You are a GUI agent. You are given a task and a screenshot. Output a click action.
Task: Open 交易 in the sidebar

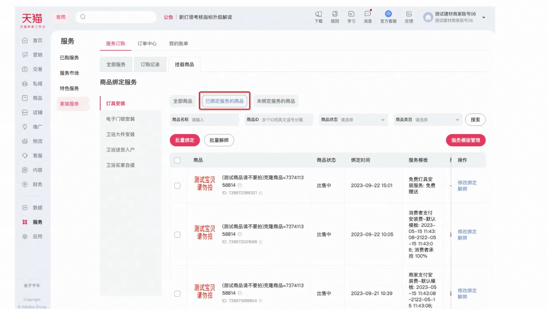(32, 69)
